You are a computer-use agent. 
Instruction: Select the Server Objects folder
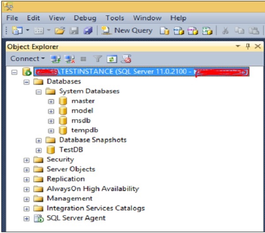pos(71,169)
